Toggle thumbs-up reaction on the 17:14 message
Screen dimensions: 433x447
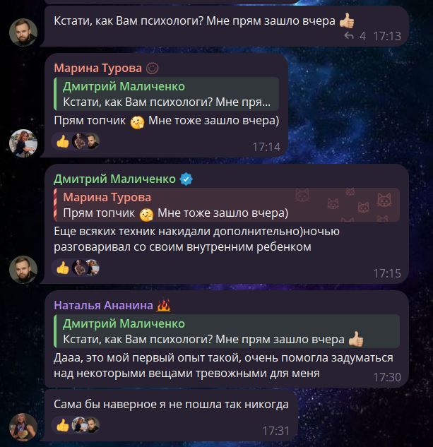coord(63,141)
